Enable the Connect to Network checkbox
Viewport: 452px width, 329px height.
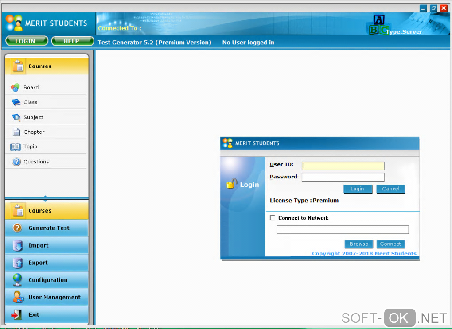point(273,217)
